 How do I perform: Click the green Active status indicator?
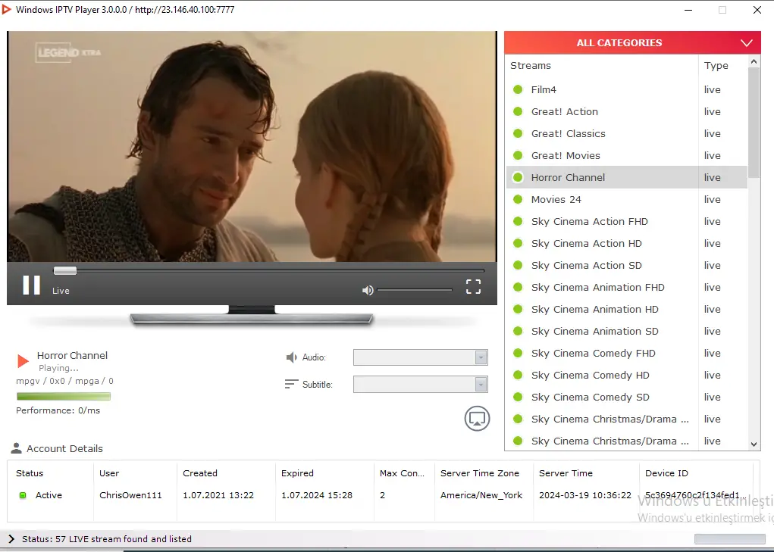(23, 495)
